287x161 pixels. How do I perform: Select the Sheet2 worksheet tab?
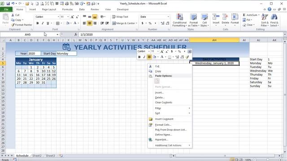(x=37, y=156)
